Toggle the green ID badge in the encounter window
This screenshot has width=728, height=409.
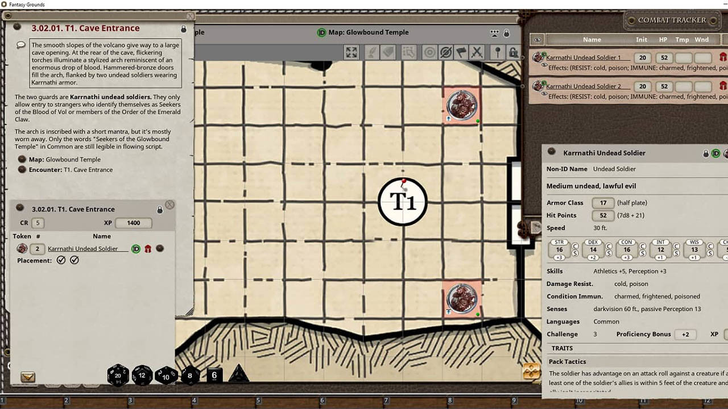point(135,249)
